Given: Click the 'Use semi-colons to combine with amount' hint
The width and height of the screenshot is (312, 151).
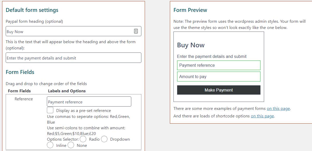Looking at the screenshot, I should (x=86, y=131).
